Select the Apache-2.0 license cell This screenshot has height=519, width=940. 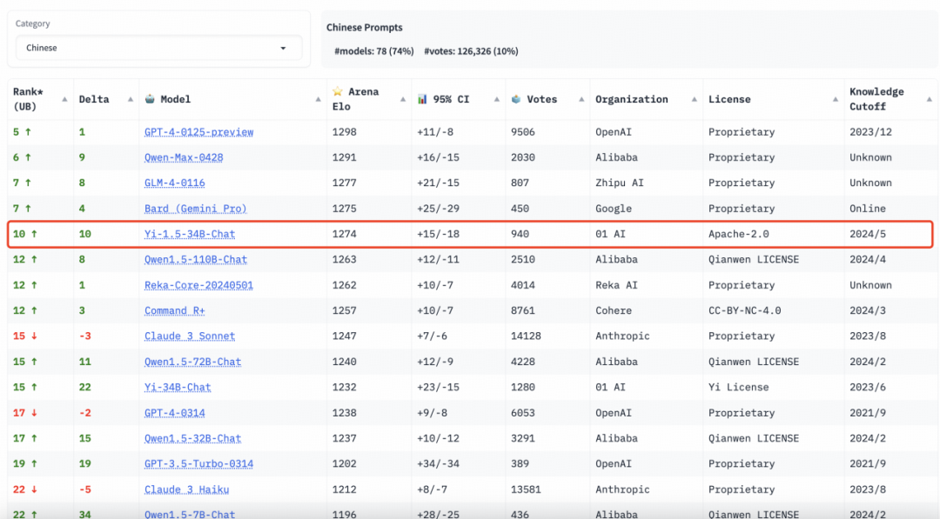[739, 234]
